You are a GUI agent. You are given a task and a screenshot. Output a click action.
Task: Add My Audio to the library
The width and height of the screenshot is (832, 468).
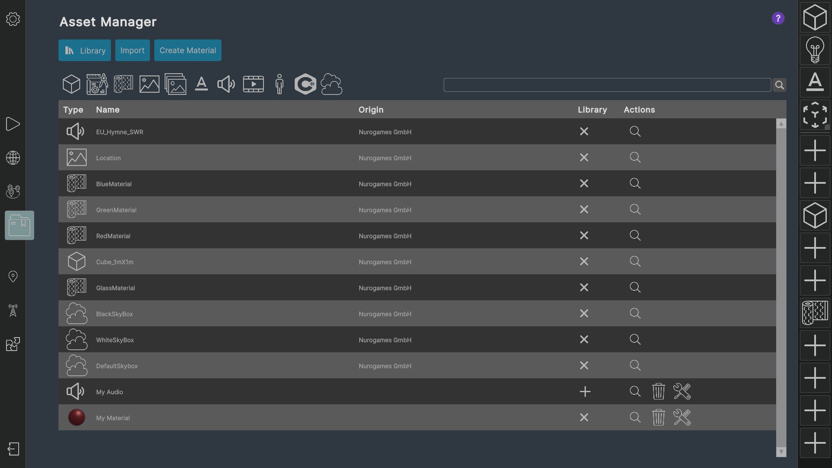click(x=584, y=391)
